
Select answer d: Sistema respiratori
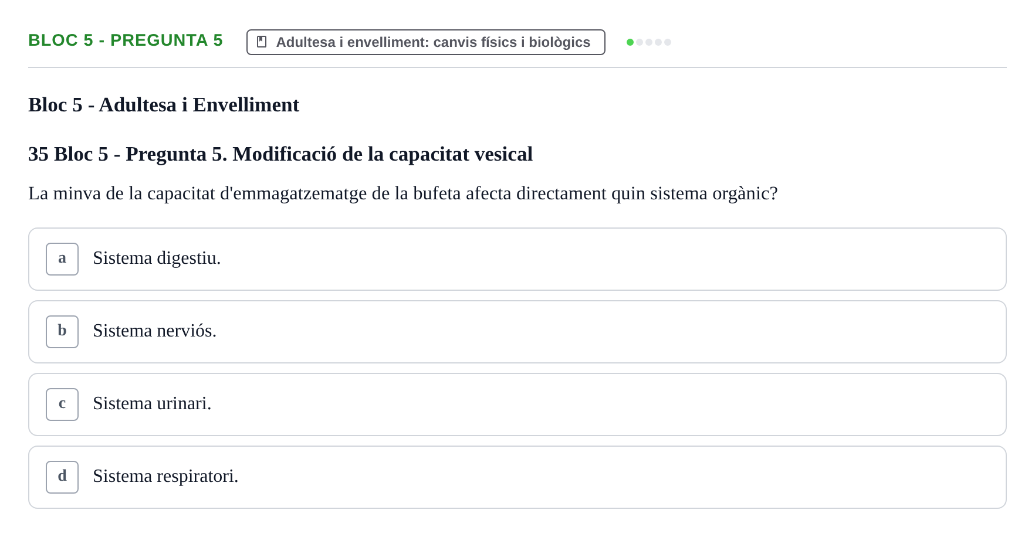click(517, 477)
